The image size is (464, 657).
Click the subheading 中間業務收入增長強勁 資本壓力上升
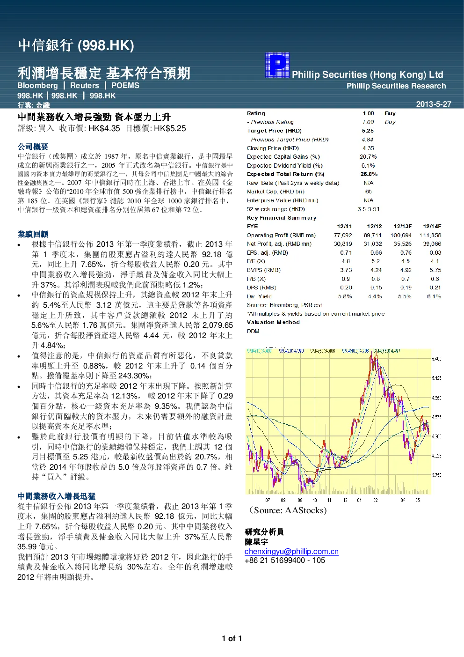click(94, 117)
